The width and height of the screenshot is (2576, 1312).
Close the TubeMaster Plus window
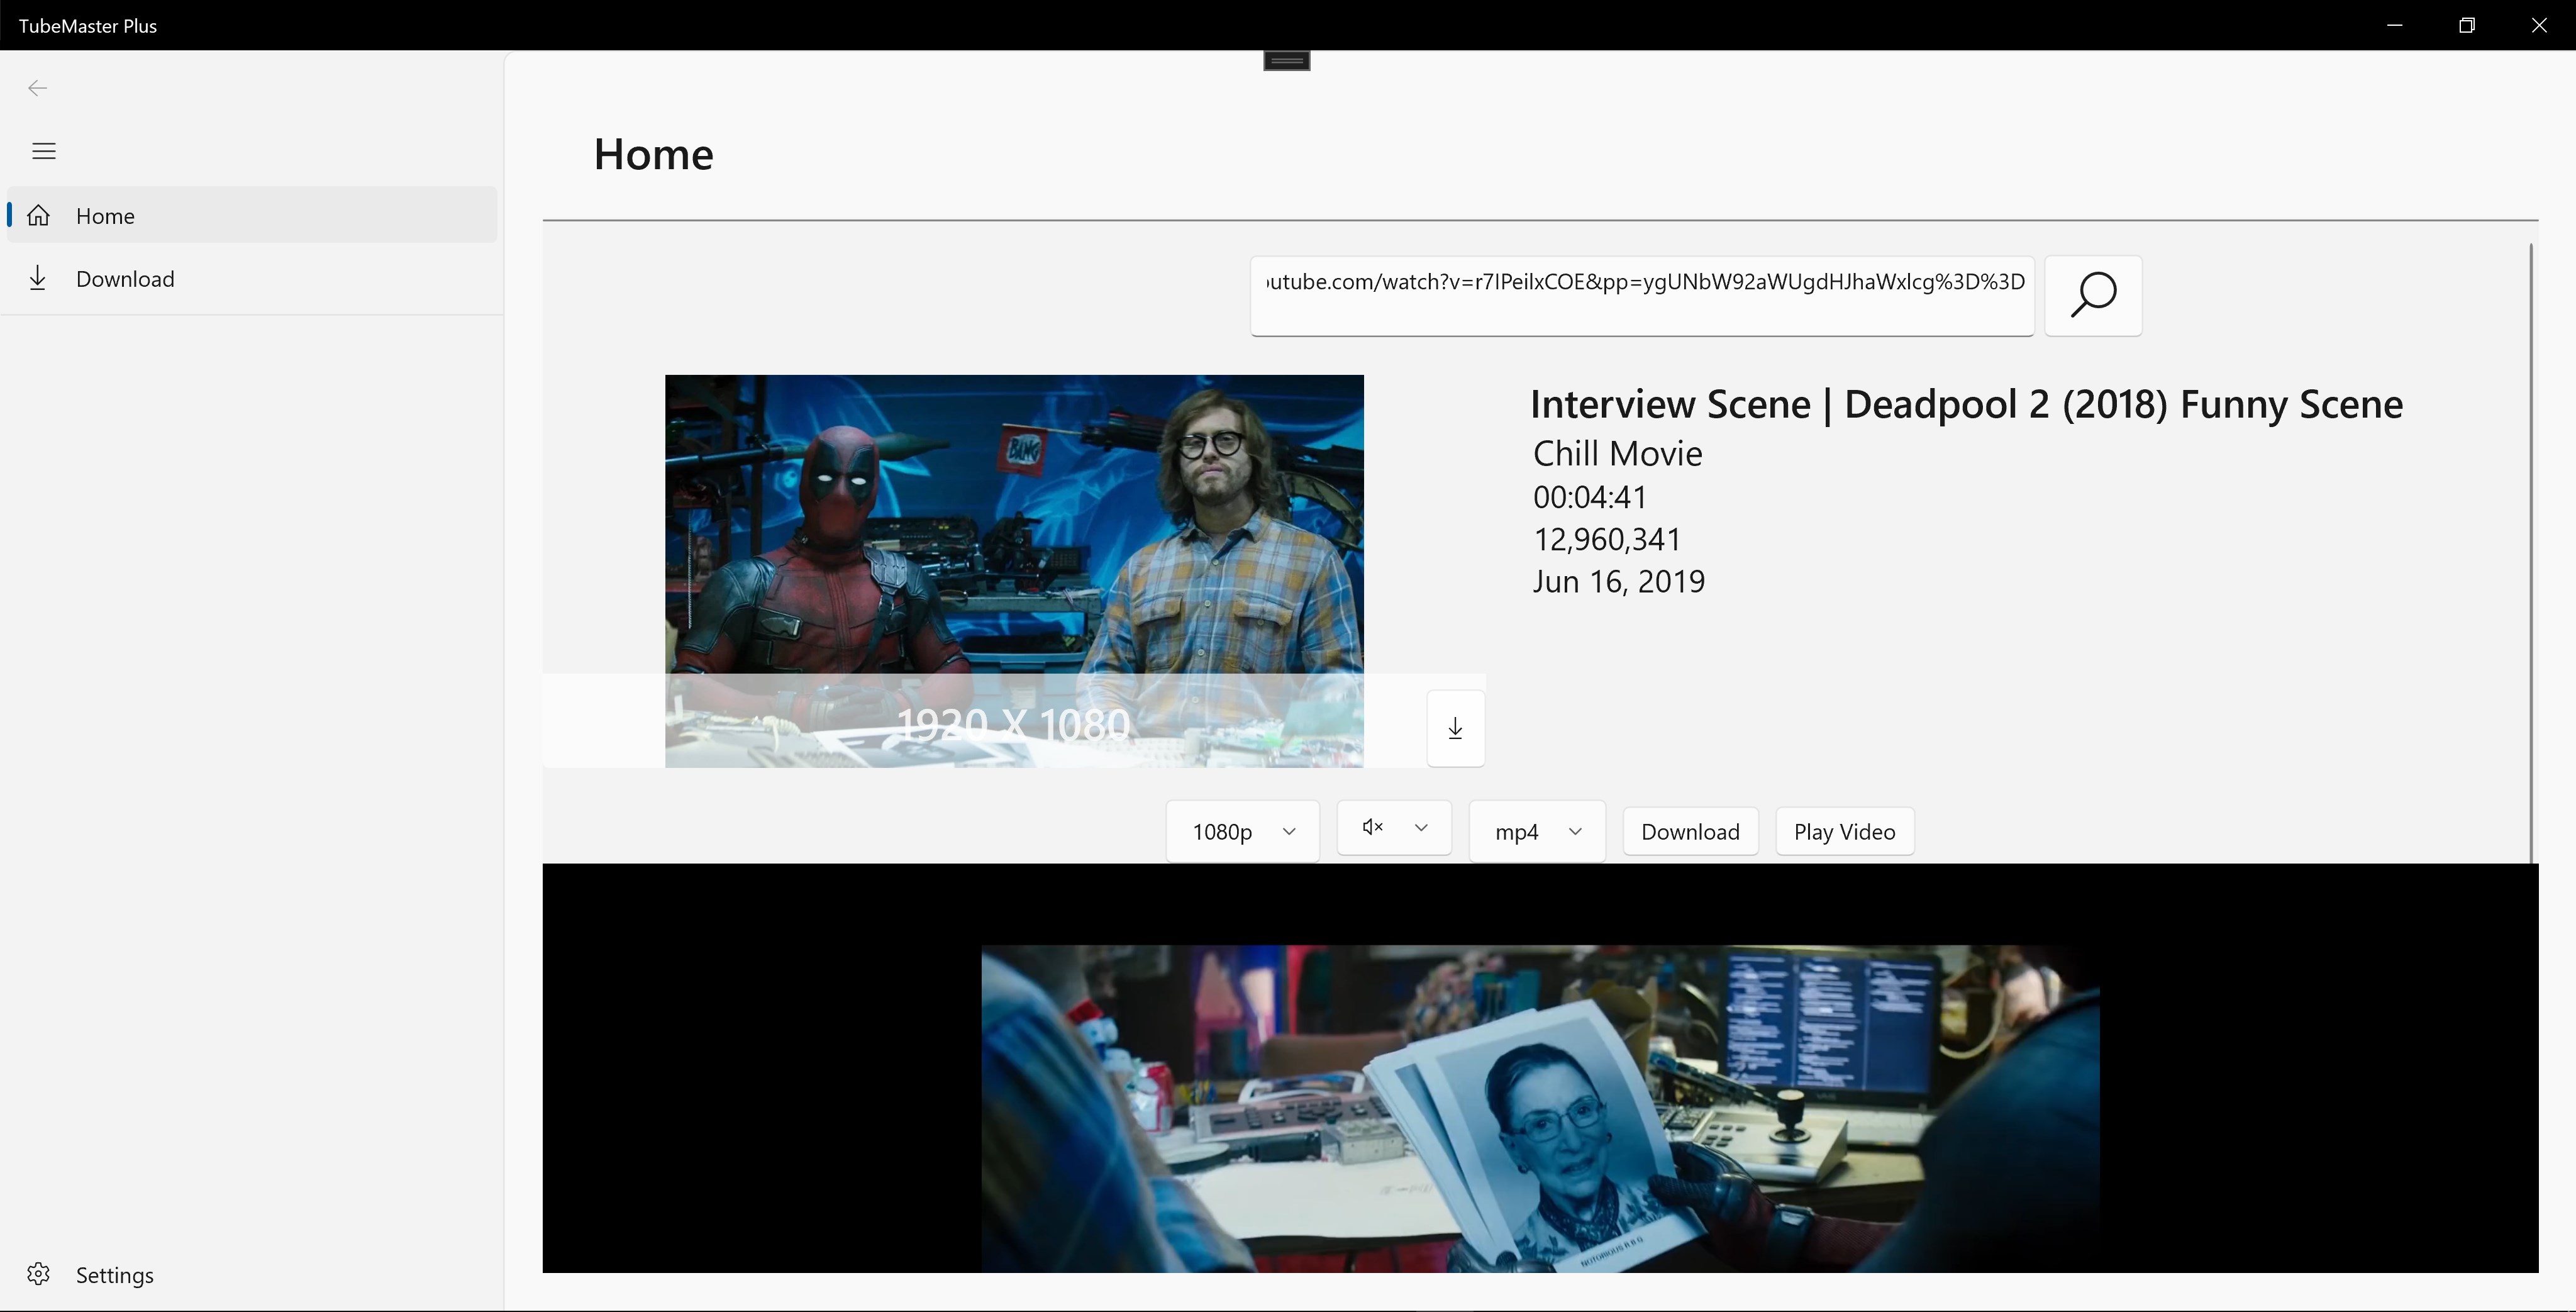click(2539, 25)
